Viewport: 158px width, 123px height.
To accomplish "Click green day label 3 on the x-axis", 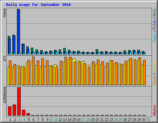I will click(19, 120).
